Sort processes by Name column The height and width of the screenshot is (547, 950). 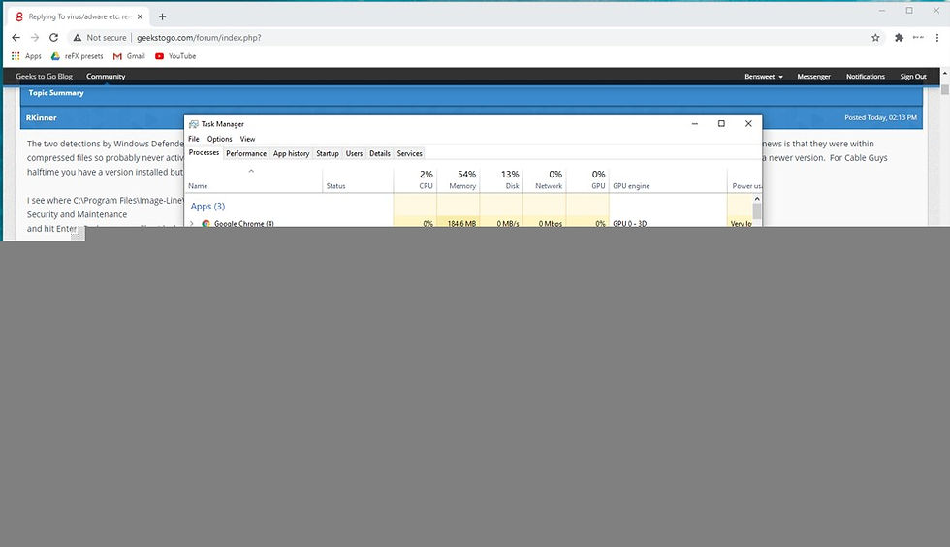click(x=254, y=180)
